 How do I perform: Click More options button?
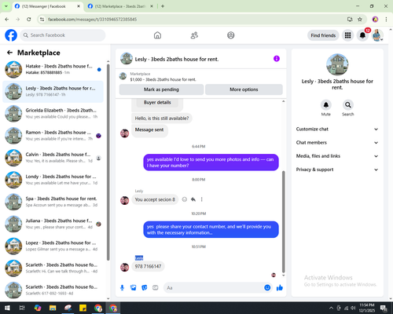tap(244, 89)
